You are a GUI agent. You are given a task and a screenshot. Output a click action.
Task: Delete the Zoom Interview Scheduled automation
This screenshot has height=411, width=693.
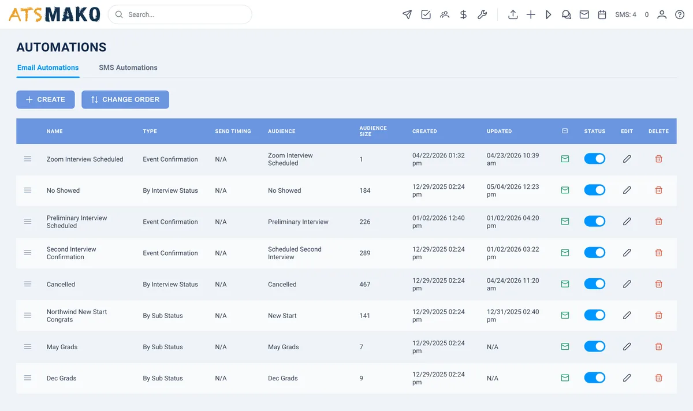click(x=658, y=159)
